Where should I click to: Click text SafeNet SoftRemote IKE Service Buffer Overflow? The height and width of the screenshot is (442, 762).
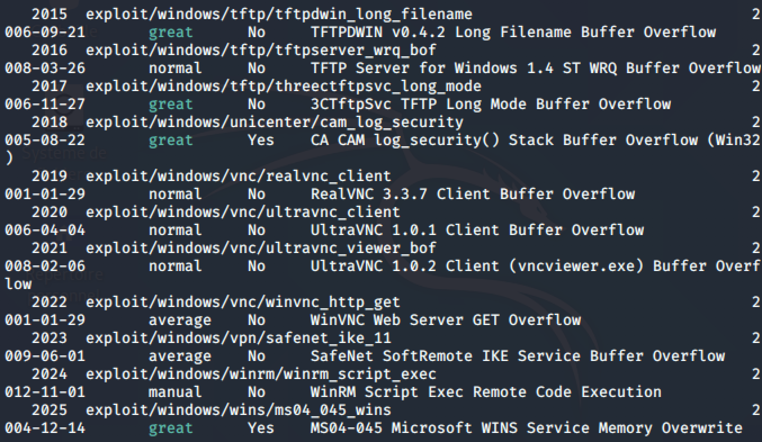pos(518,356)
